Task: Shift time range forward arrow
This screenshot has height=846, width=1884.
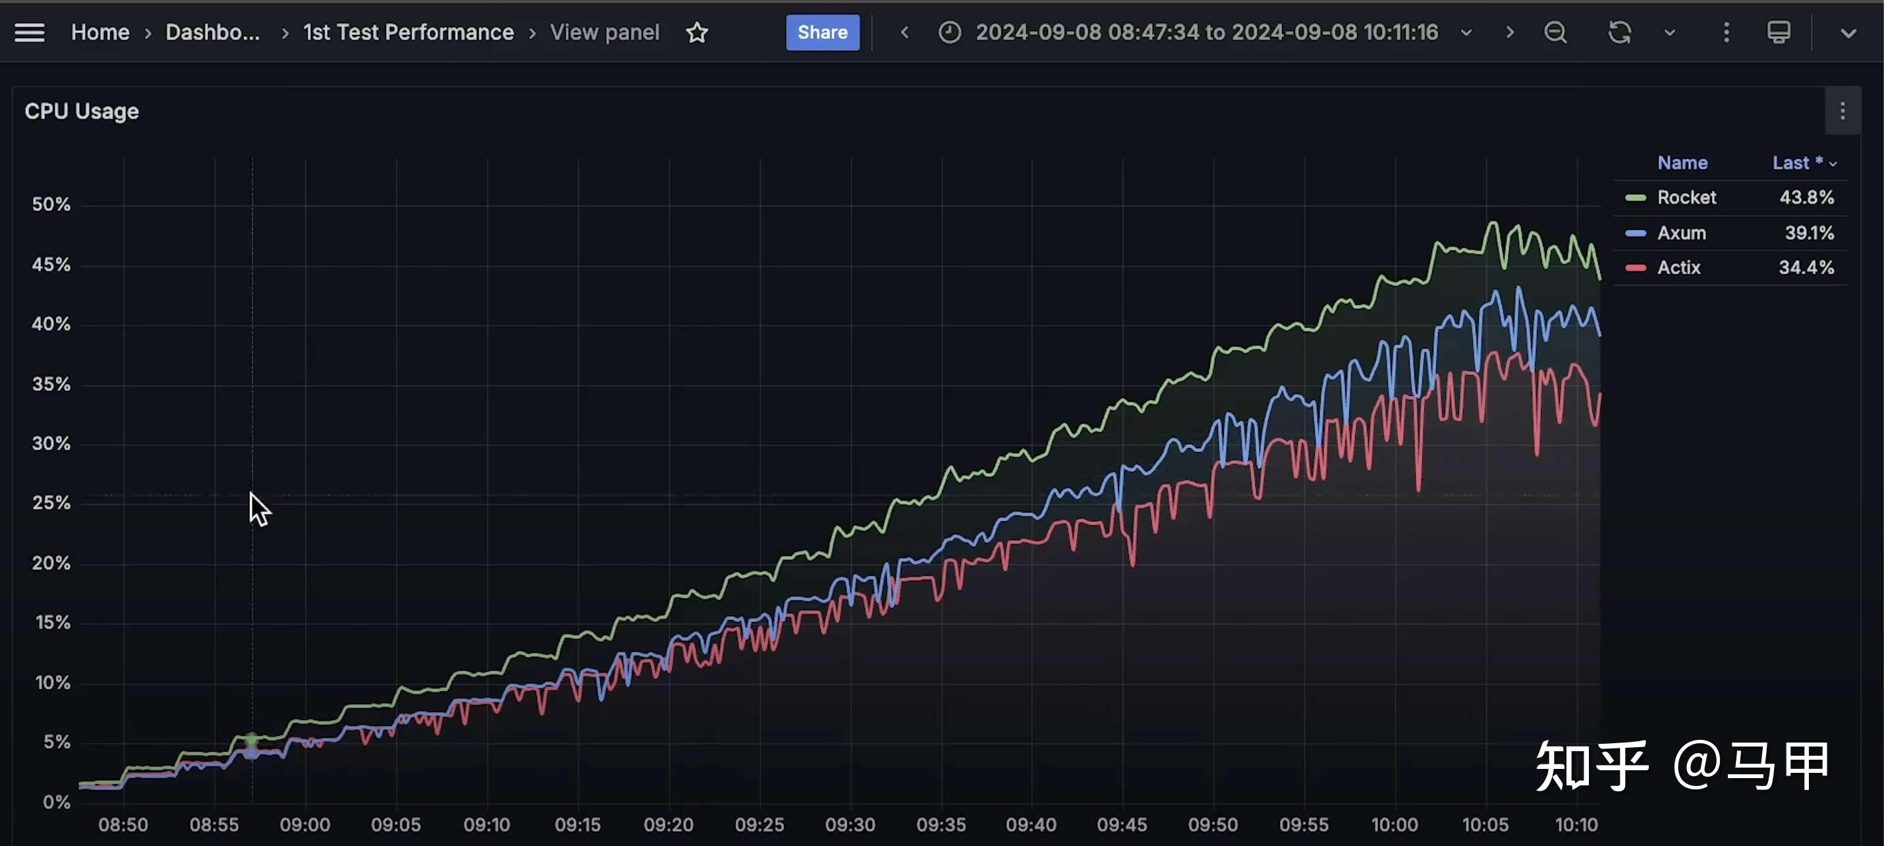Action: tap(1510, 32)
